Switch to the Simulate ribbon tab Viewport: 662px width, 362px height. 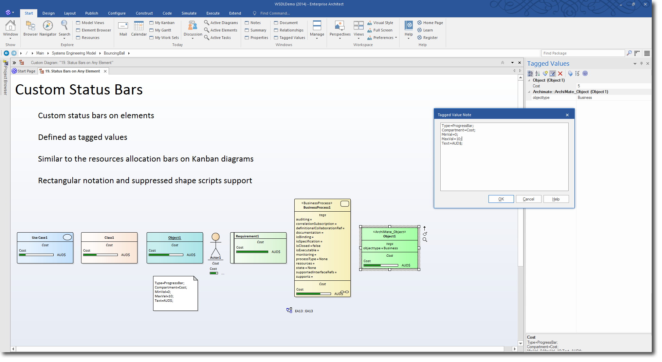click(189, 13)
